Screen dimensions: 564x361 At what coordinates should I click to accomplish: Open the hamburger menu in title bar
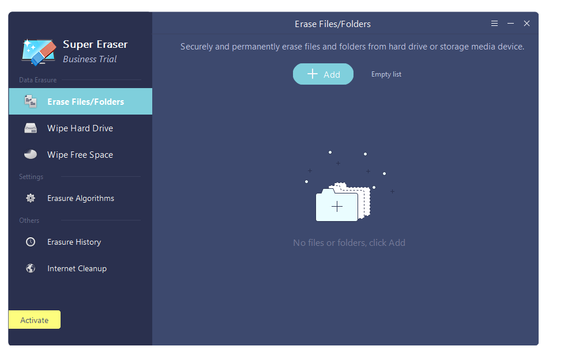[x=494, y=24]
